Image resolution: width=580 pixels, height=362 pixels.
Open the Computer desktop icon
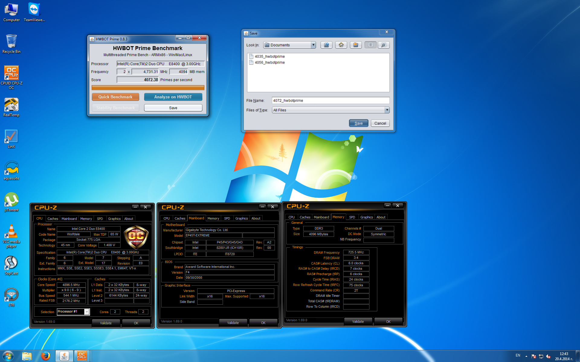11,12
